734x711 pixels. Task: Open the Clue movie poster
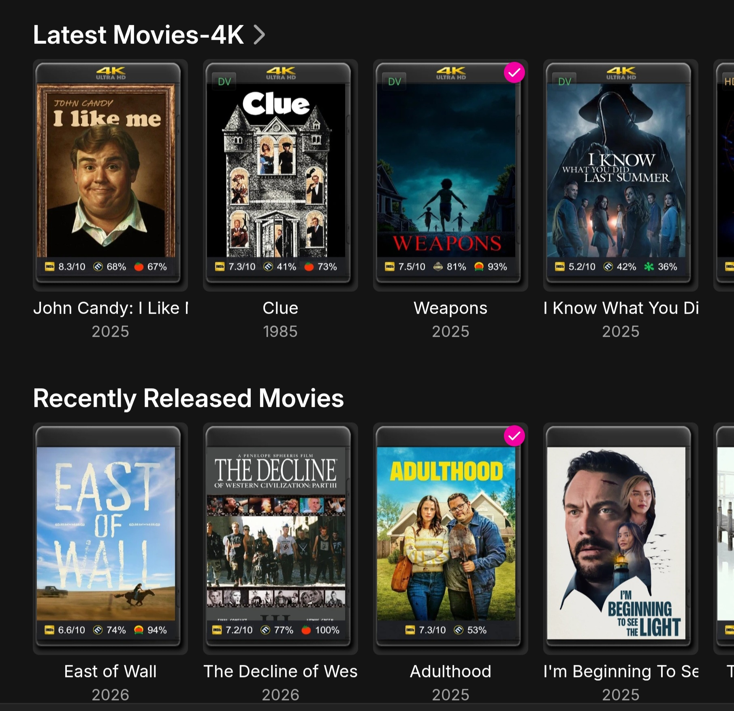click(276, 170)
